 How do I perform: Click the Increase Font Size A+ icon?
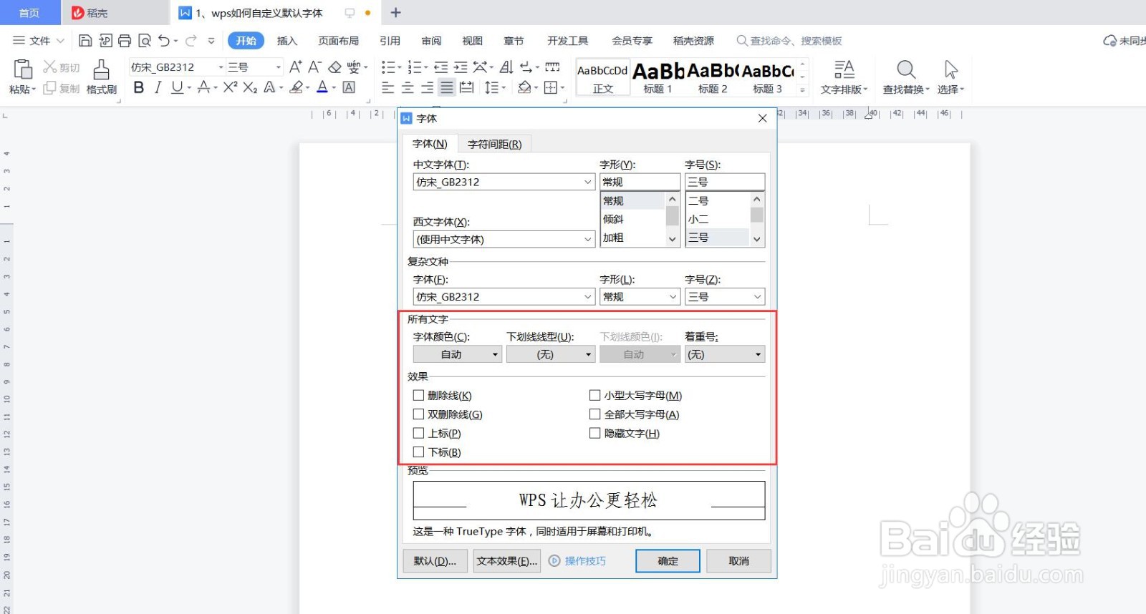click(x=296, y=67)
